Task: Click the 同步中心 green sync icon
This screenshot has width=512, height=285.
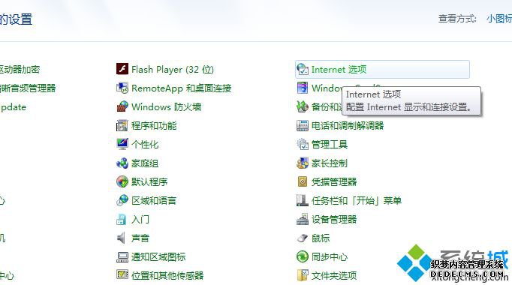Action: point(303,256)
